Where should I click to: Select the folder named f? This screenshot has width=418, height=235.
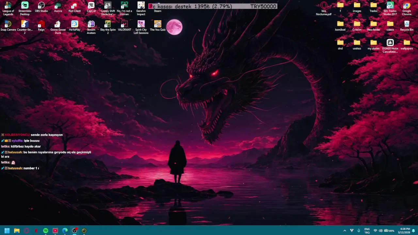pyautogui.click(x=340, y=7)
